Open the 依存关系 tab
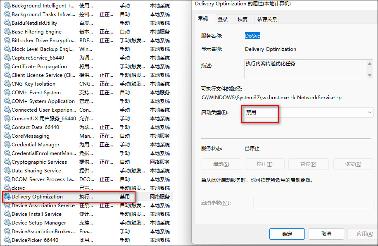The height and width of the screenshot is (246, 378). [267, 19]
